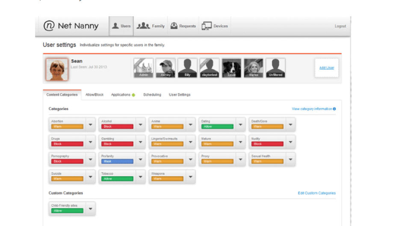The height and width of the screenshot is (226, 402).
Task: Log out using the Logout link
Action: tap(340, 26)
